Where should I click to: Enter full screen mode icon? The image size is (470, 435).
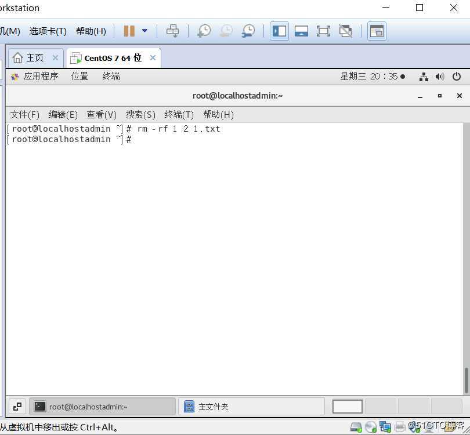[323, 31]
